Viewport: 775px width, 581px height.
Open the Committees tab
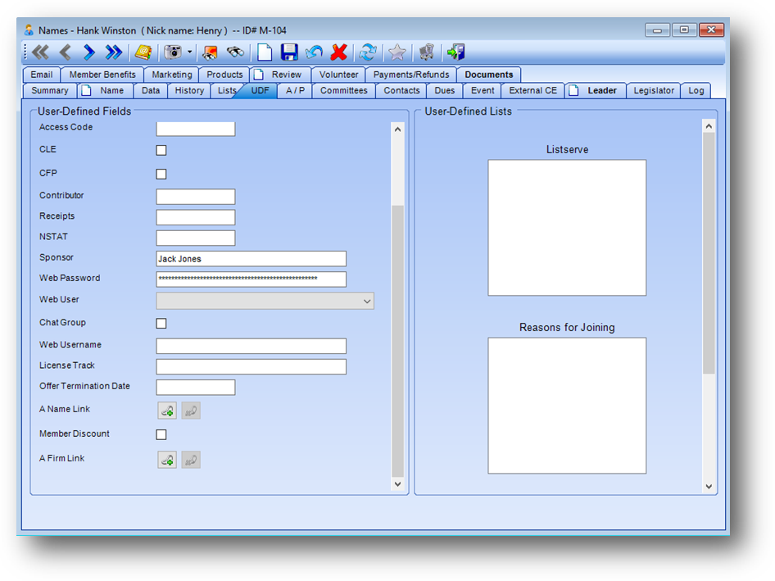(x=343, y=90)
